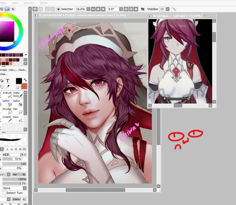The height and width of the screenshot is (205, 236).
Task: Rotate canvas clockwise button
Action: (131, 9)
